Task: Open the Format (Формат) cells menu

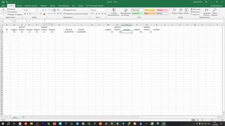Action: (187, 11)
